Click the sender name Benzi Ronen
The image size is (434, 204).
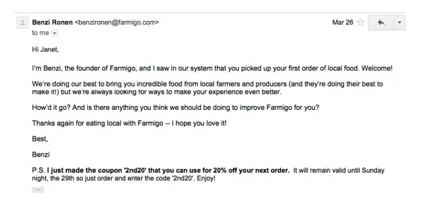(x=52, y=22)
